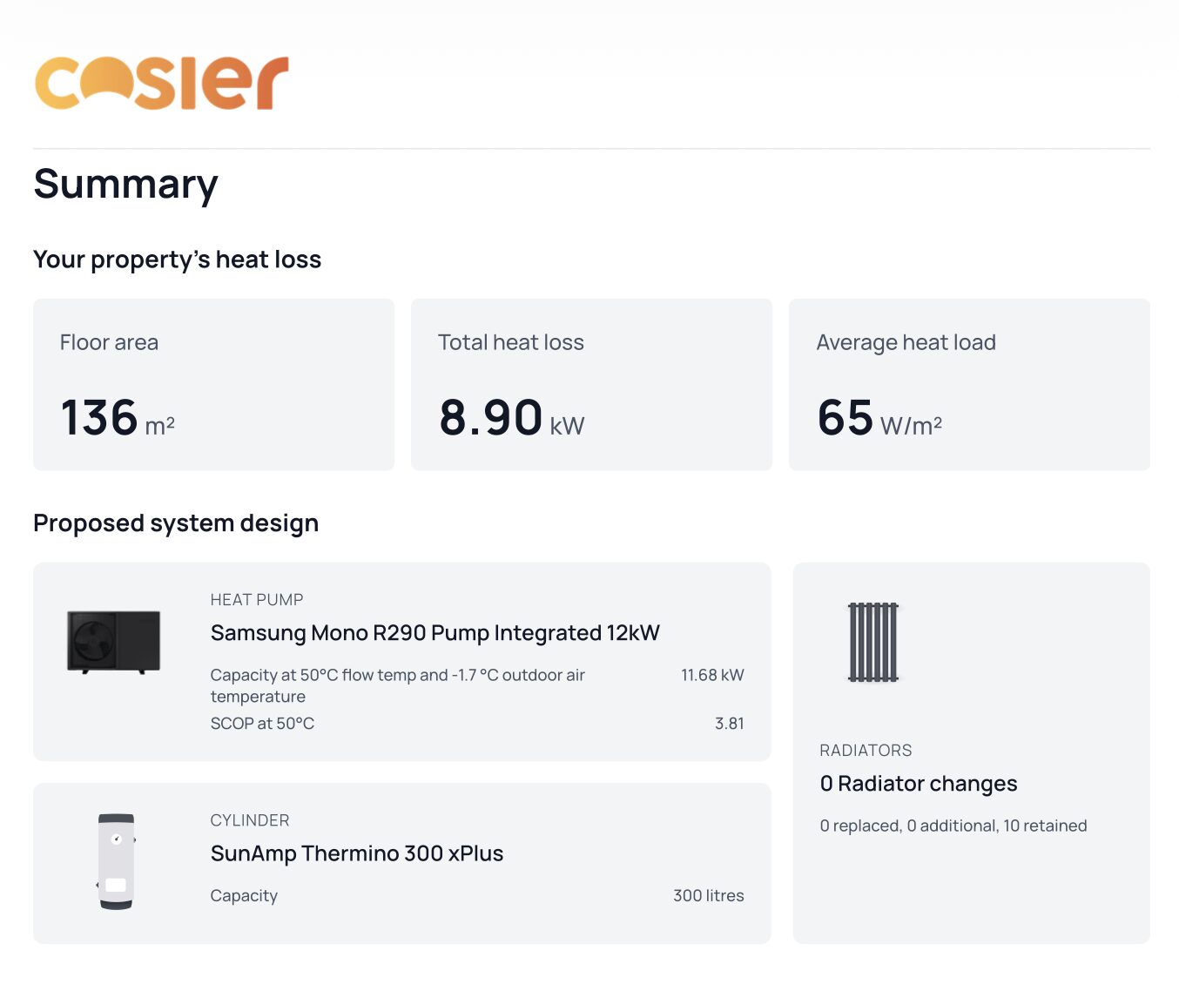1179x991 pixels.
Task: Click the radiators replaced and retained text
Action: [953, 826]
